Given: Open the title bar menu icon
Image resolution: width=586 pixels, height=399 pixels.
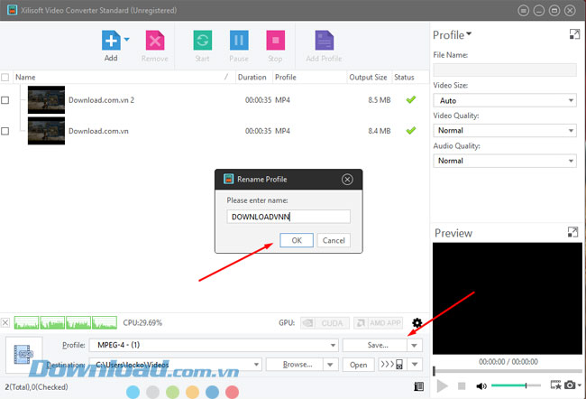Looking at the screenshot, I should click(x=523, y=11).
